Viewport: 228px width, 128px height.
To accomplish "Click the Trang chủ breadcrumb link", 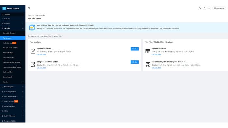I will pos(31,15).
